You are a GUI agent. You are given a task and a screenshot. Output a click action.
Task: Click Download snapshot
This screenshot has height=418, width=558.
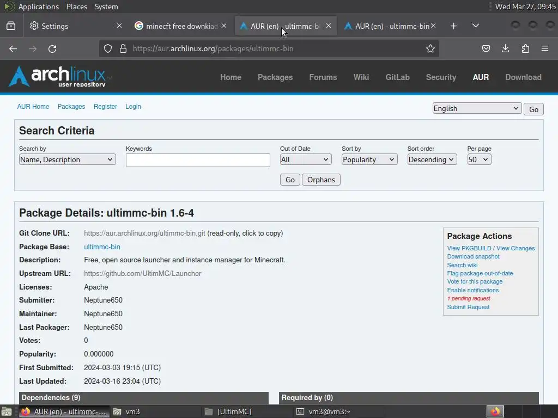(474, 257)
